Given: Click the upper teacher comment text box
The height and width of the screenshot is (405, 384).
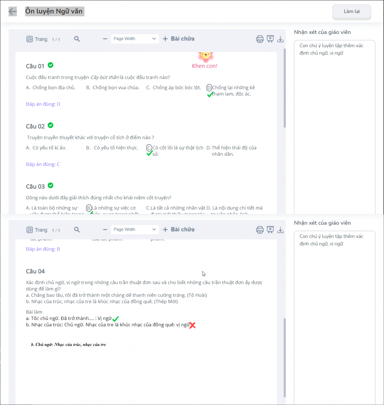Looking at the screenshot, I should click(x=335, y=127).
